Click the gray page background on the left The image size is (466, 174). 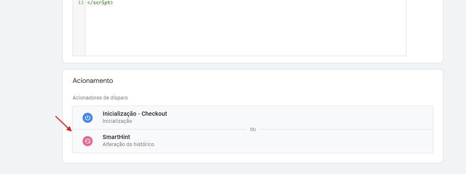[x=30, y=89]
